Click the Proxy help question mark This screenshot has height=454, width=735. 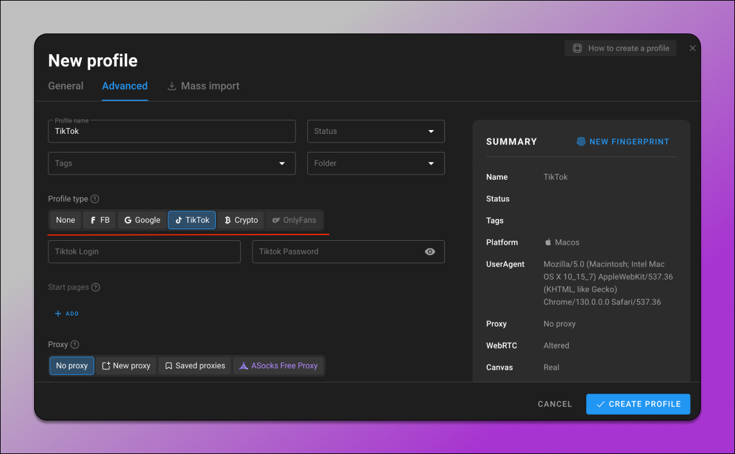(x=75, y=345)
